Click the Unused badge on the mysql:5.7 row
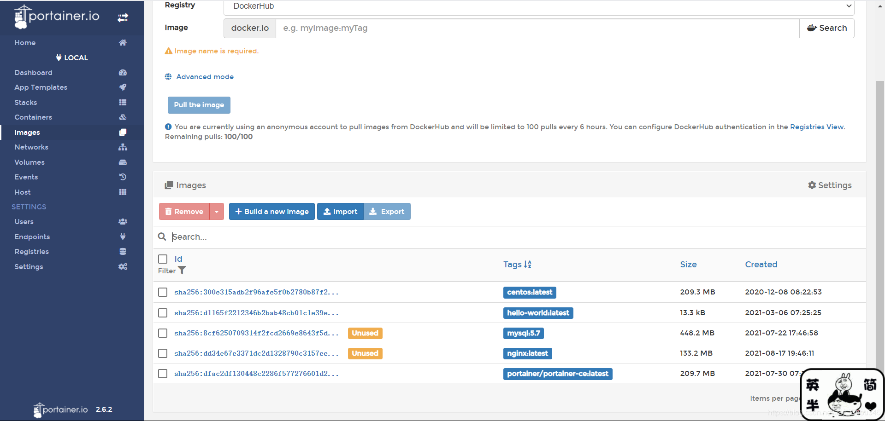Viewport: 885px width, 421px height. pyautogui.click(x=365, y=333)
